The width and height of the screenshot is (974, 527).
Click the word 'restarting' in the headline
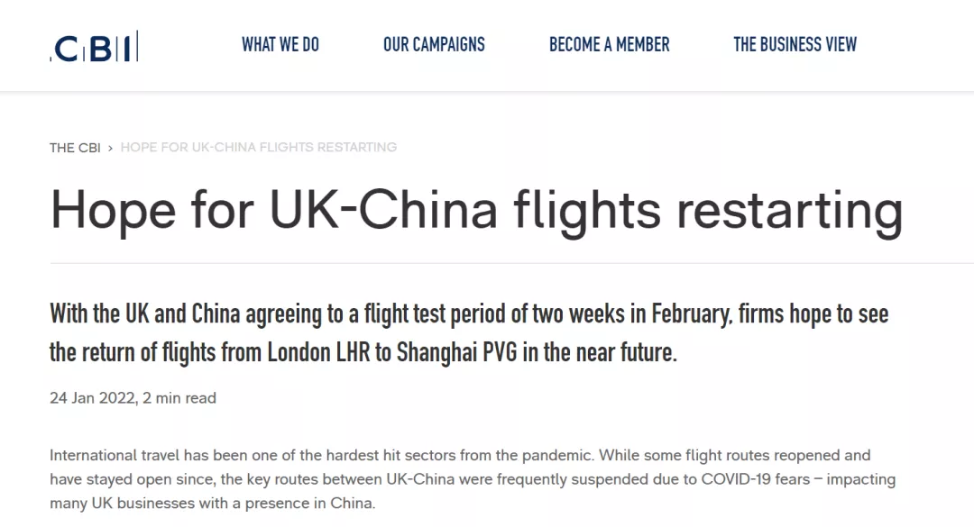789,211
